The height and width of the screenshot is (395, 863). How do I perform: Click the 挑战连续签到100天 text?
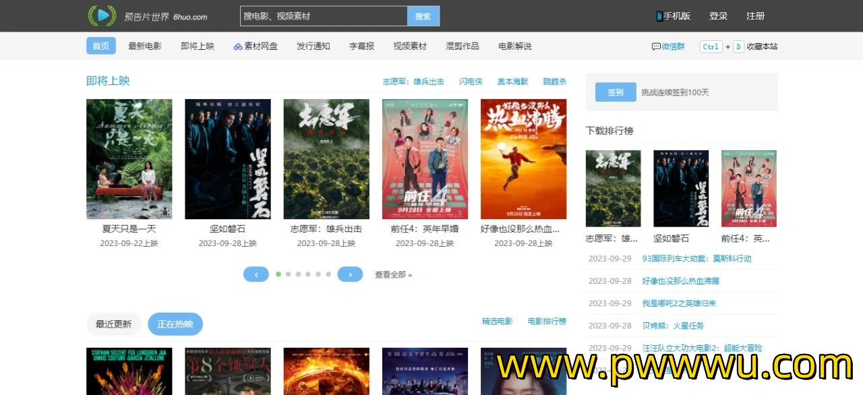[x=675, y=92]
